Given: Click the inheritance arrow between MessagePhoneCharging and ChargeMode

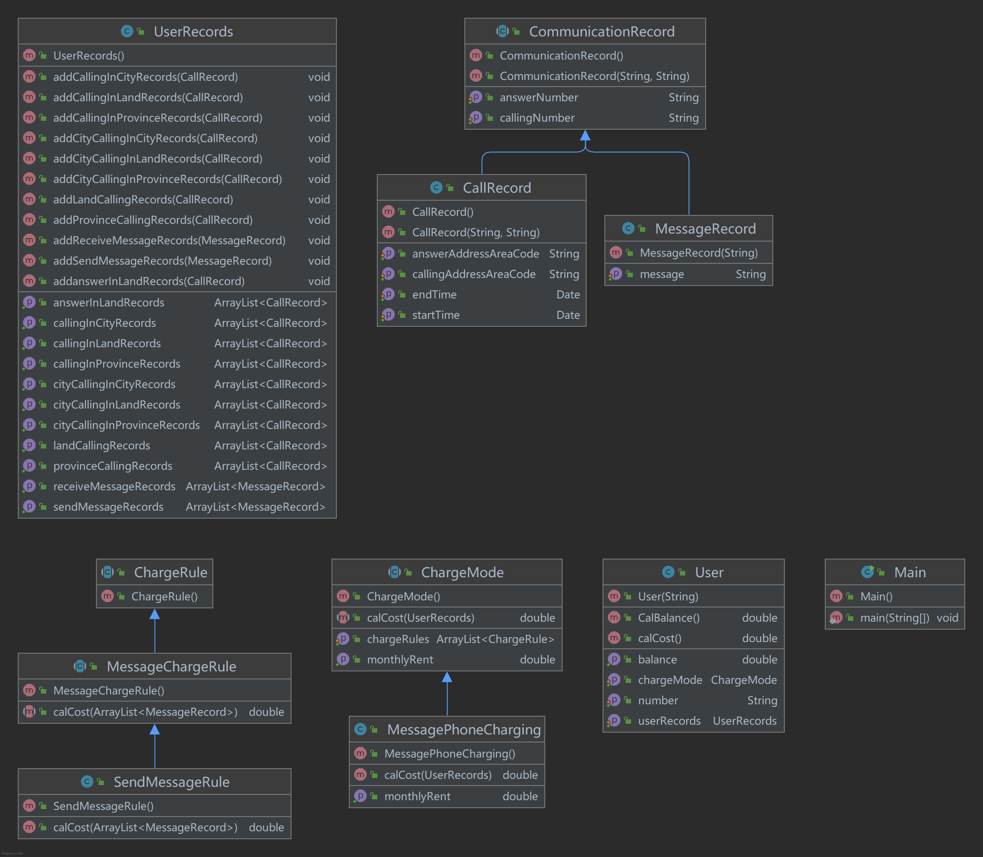Looking at the screenshot, I should click(447, 694).
